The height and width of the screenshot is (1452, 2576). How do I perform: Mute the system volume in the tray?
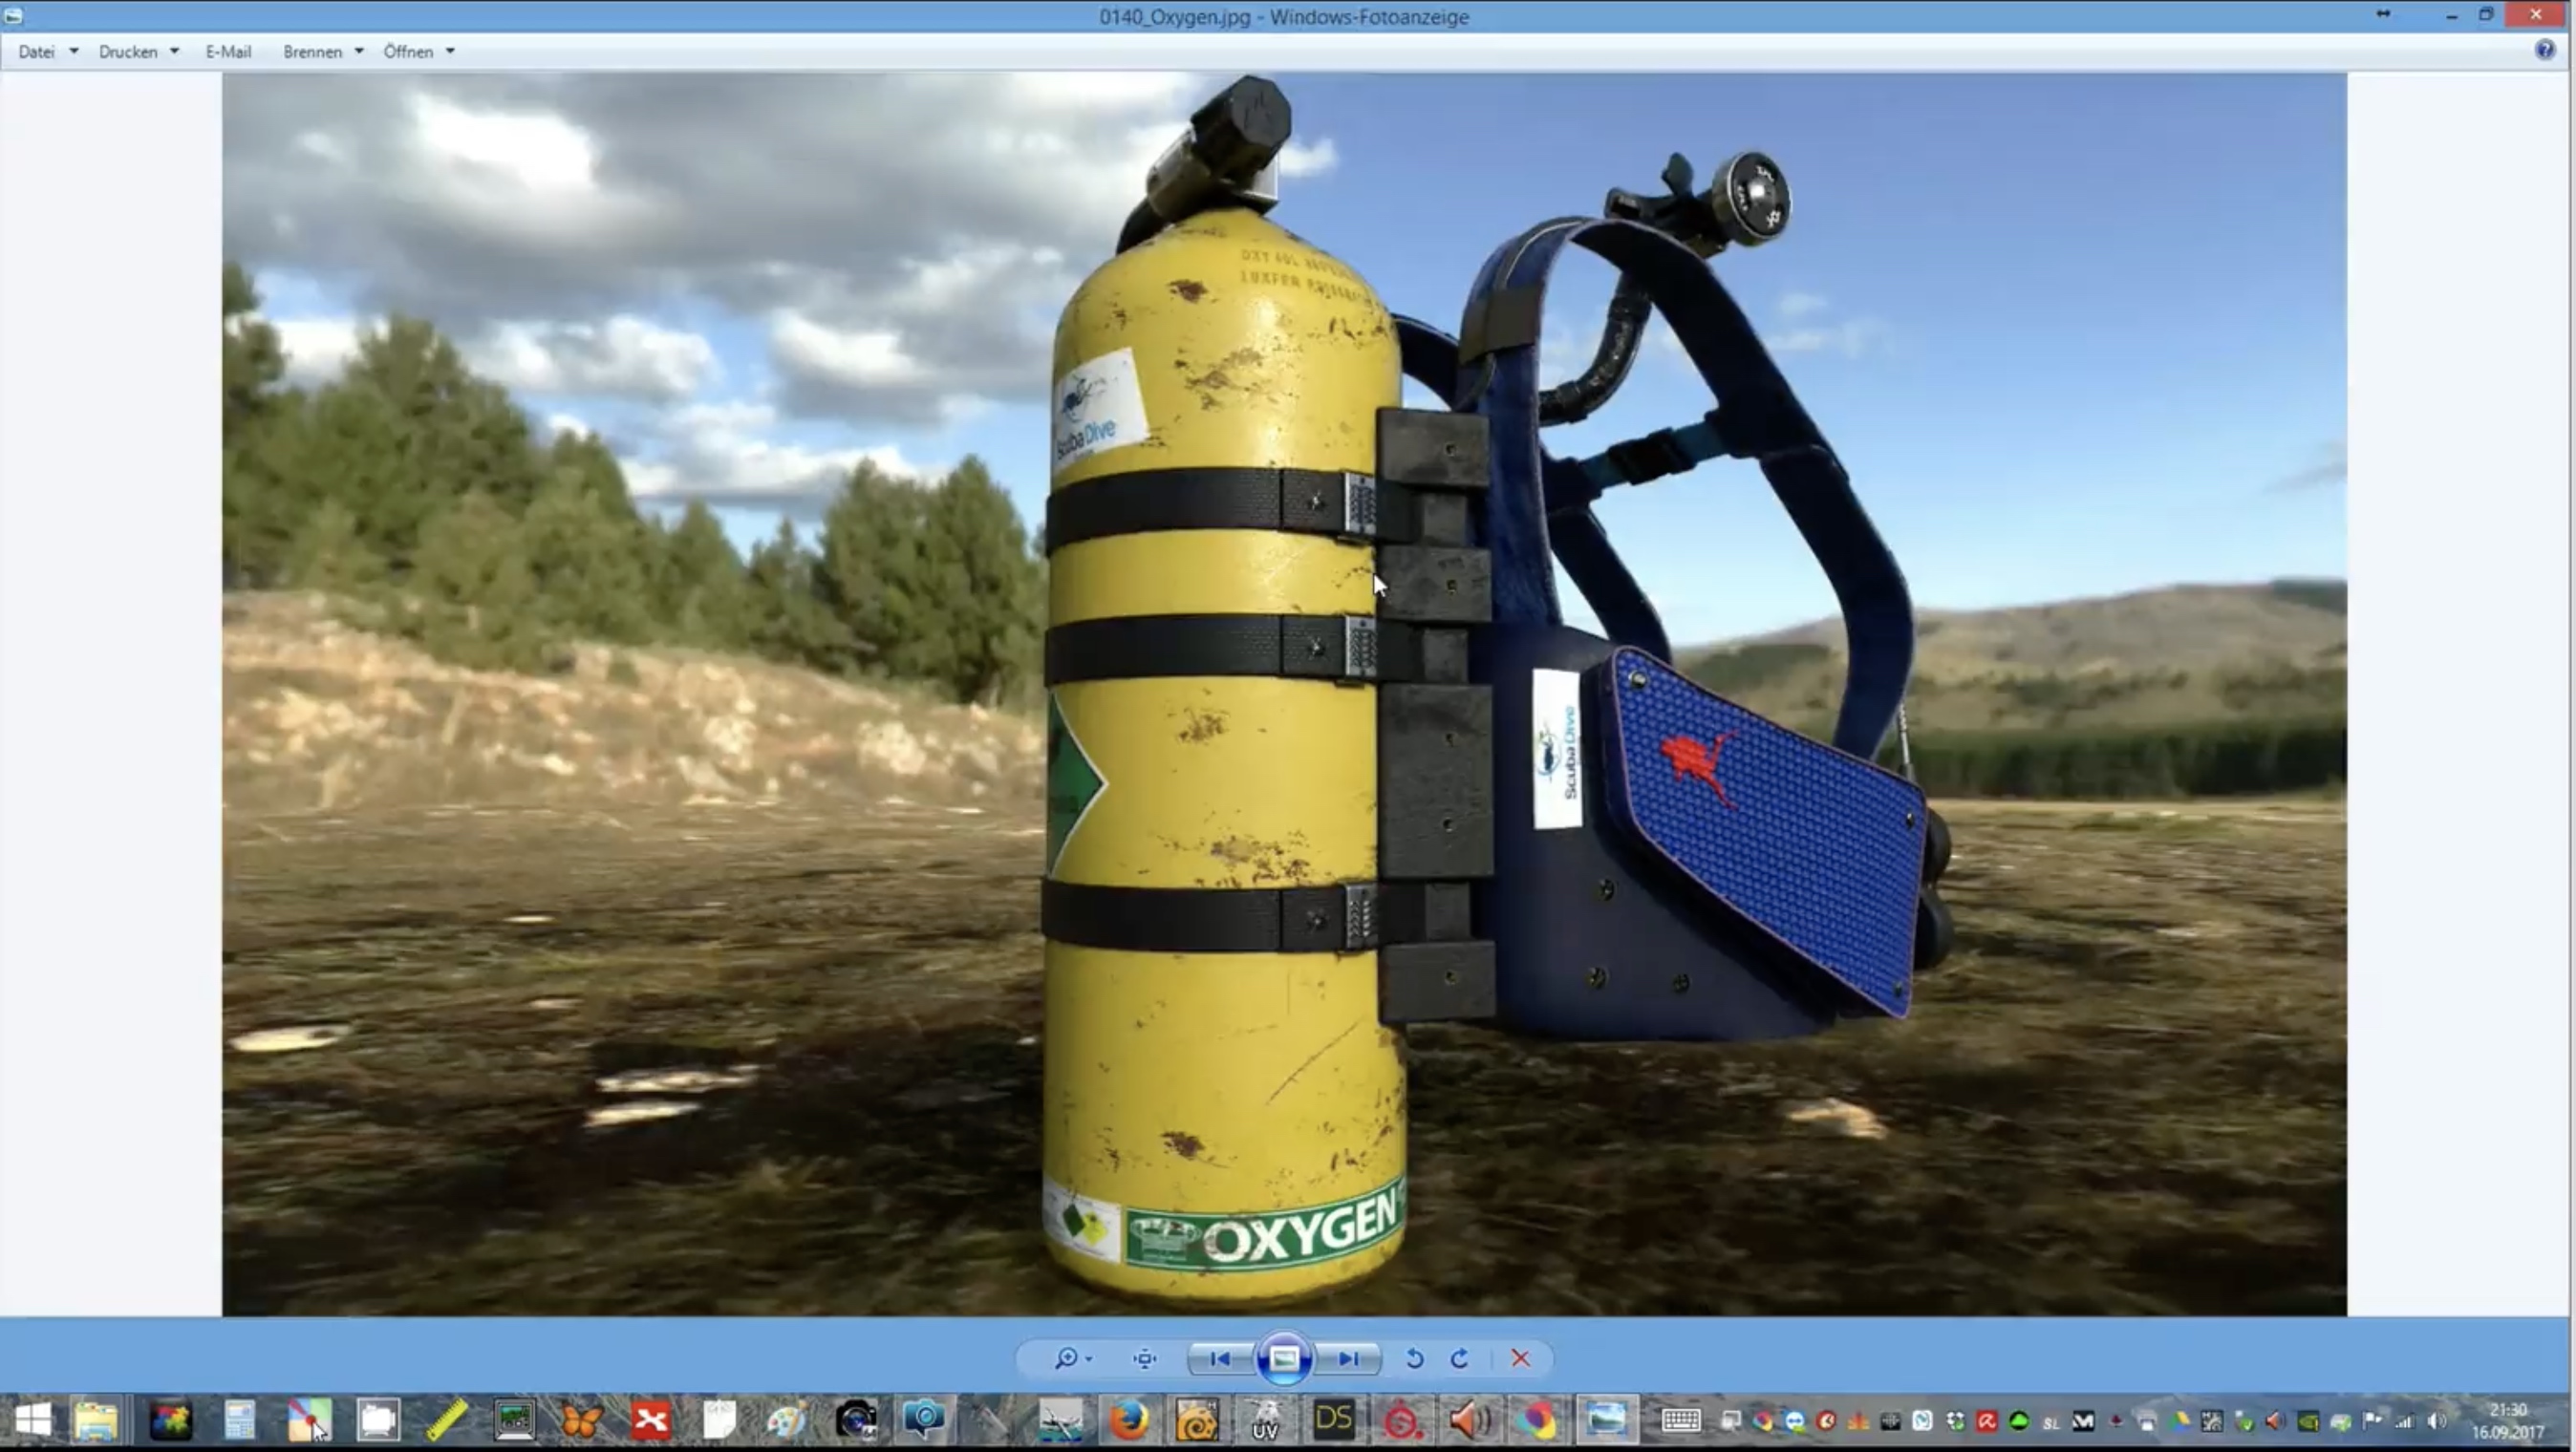(2437, 1420)
